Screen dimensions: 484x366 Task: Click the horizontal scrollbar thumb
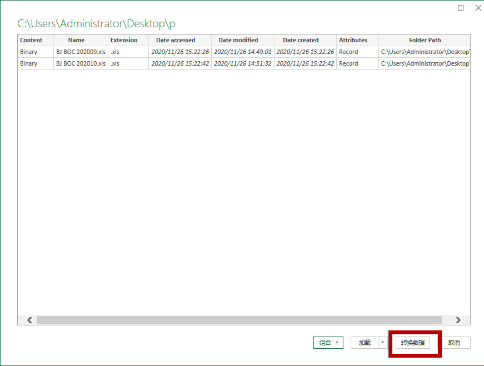pos(239,320)
